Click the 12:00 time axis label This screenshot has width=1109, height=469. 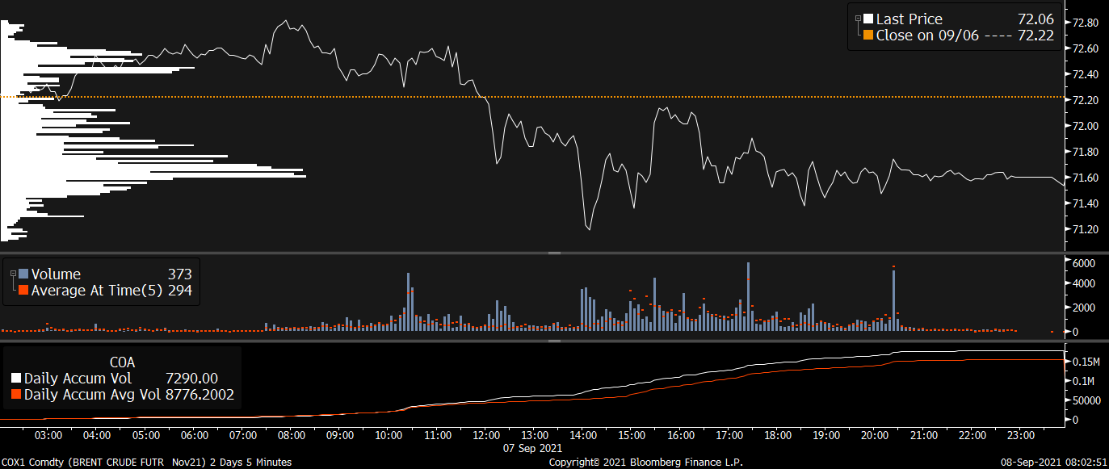tap(486, 435)
